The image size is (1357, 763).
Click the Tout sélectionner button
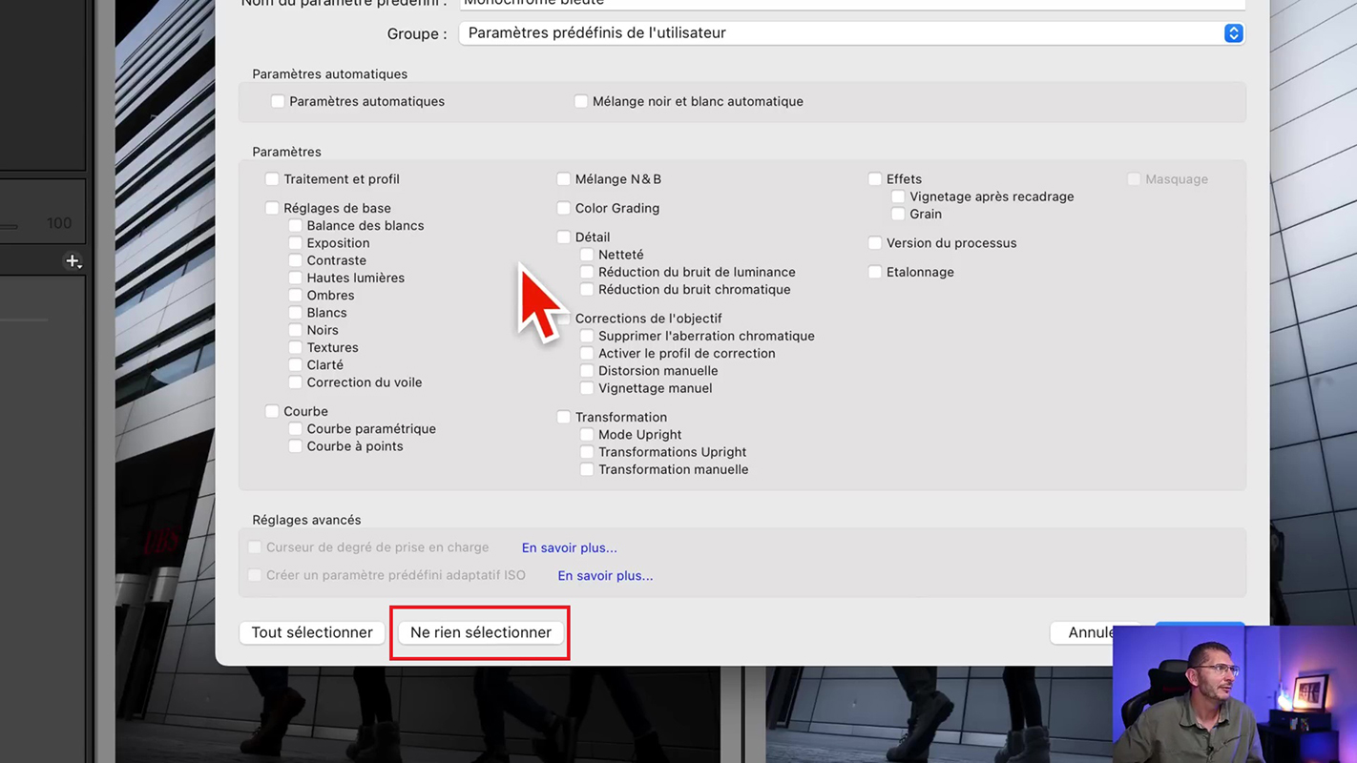[x=312, y=632]
